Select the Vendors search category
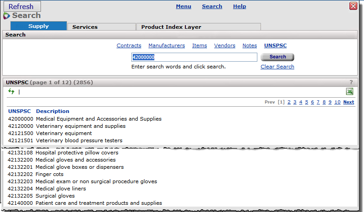This screenshot has width=364, height=212. (225, 45)
